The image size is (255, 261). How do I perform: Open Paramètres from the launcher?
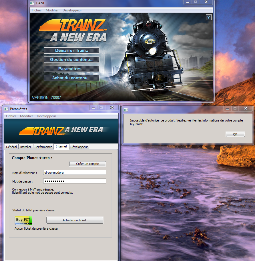pyautogui.click(x=71, y=69)
